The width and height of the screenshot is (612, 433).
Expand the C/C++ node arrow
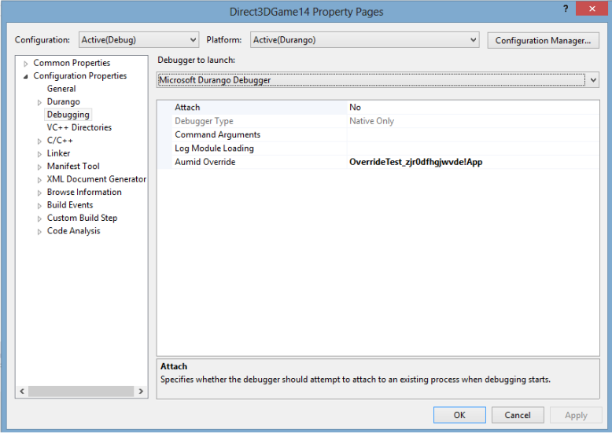point(39,141)
